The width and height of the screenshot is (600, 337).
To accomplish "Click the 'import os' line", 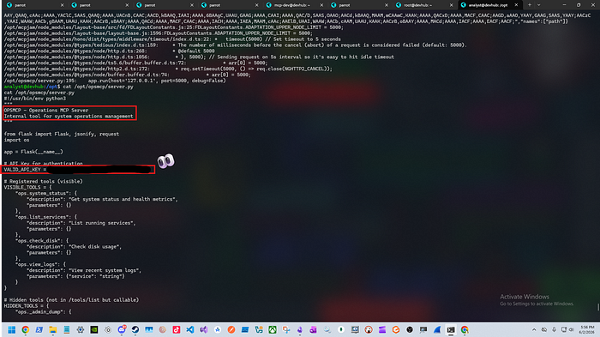I will [16, 140].
